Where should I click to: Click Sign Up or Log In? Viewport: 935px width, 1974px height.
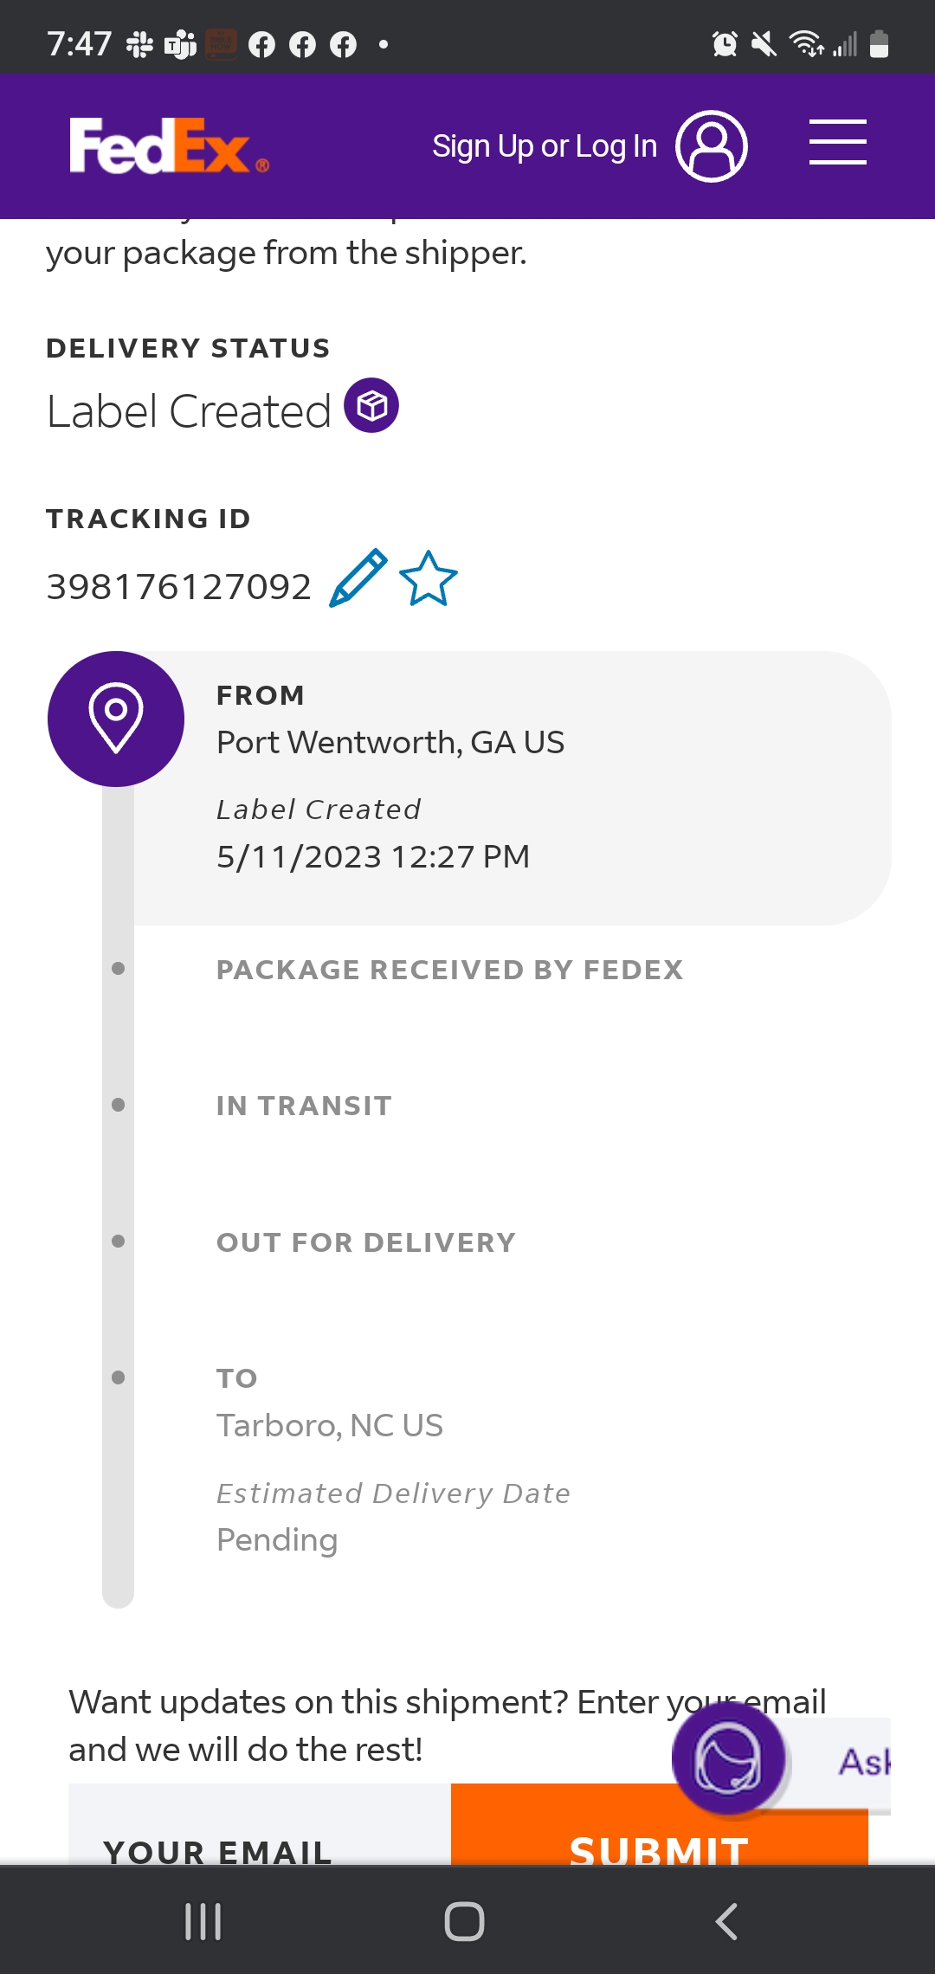pyautogui.click(x=545, y=146)
